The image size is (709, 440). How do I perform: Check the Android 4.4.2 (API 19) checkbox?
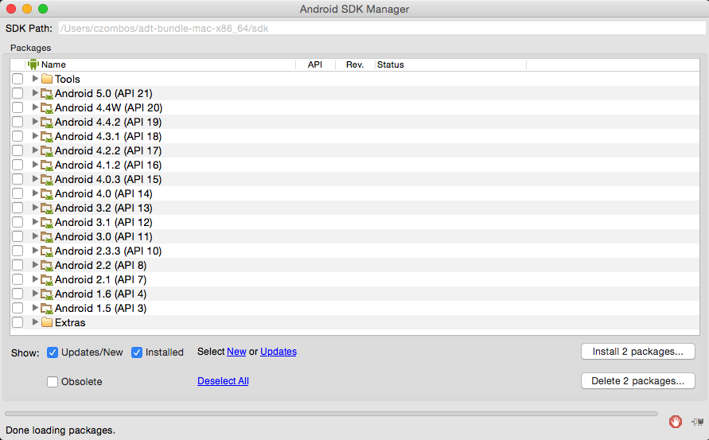(18, 122)
